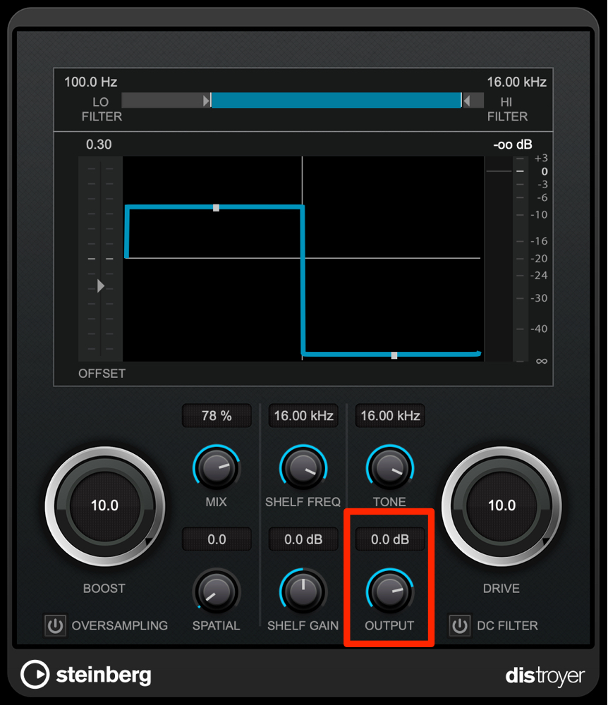The height and width of the screenshot is (705, 608).
Task: Select the Output 0.0 dB value field
Action: tap(390, 539)
